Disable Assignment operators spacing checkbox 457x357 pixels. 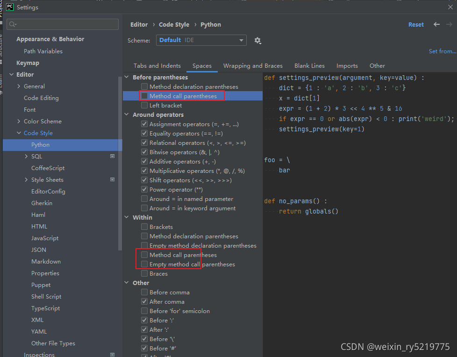point(144,124)
